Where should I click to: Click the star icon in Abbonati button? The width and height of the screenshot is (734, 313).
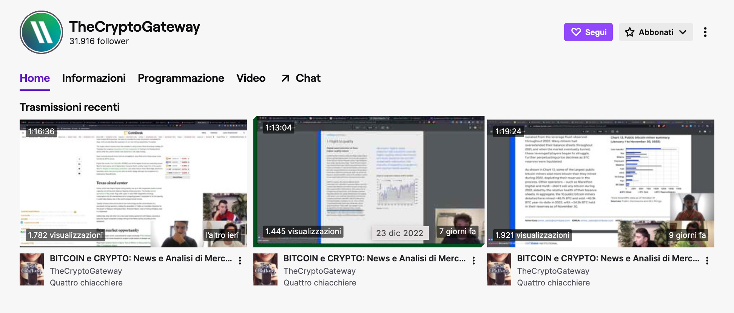pos(629,32)
